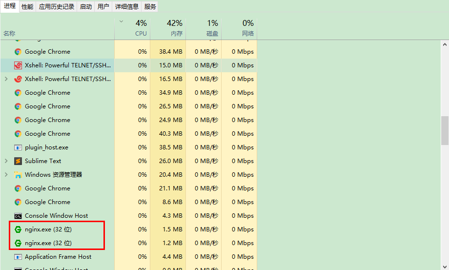Click the Windows 资源管理器 folder icon

[x=18, y=175]
